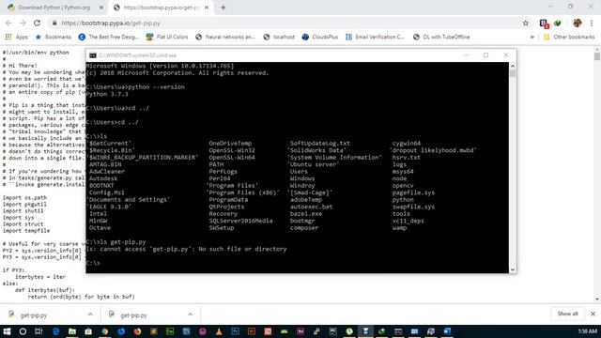Close the Chrome downloads bar
Viewport: 601px width, 338px height.
[x=593, y=314]
